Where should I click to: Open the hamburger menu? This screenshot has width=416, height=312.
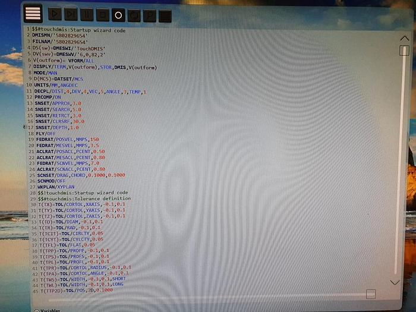33,13
